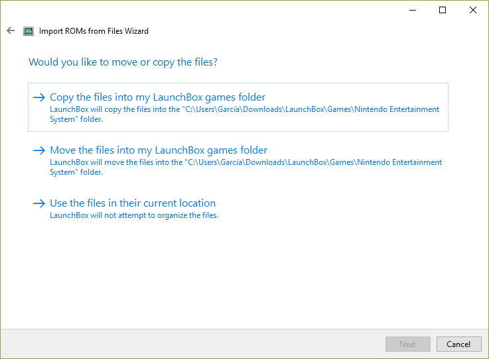Screen dimensions: 489x359
Task: Cancel the import wizard
Action: pyautogui.click(x=458, y=344)
